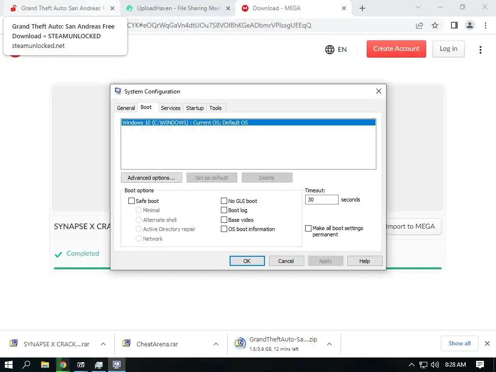Click Log in on MEGA
This screenshot has height=372, width=496.
pos(448,49)
